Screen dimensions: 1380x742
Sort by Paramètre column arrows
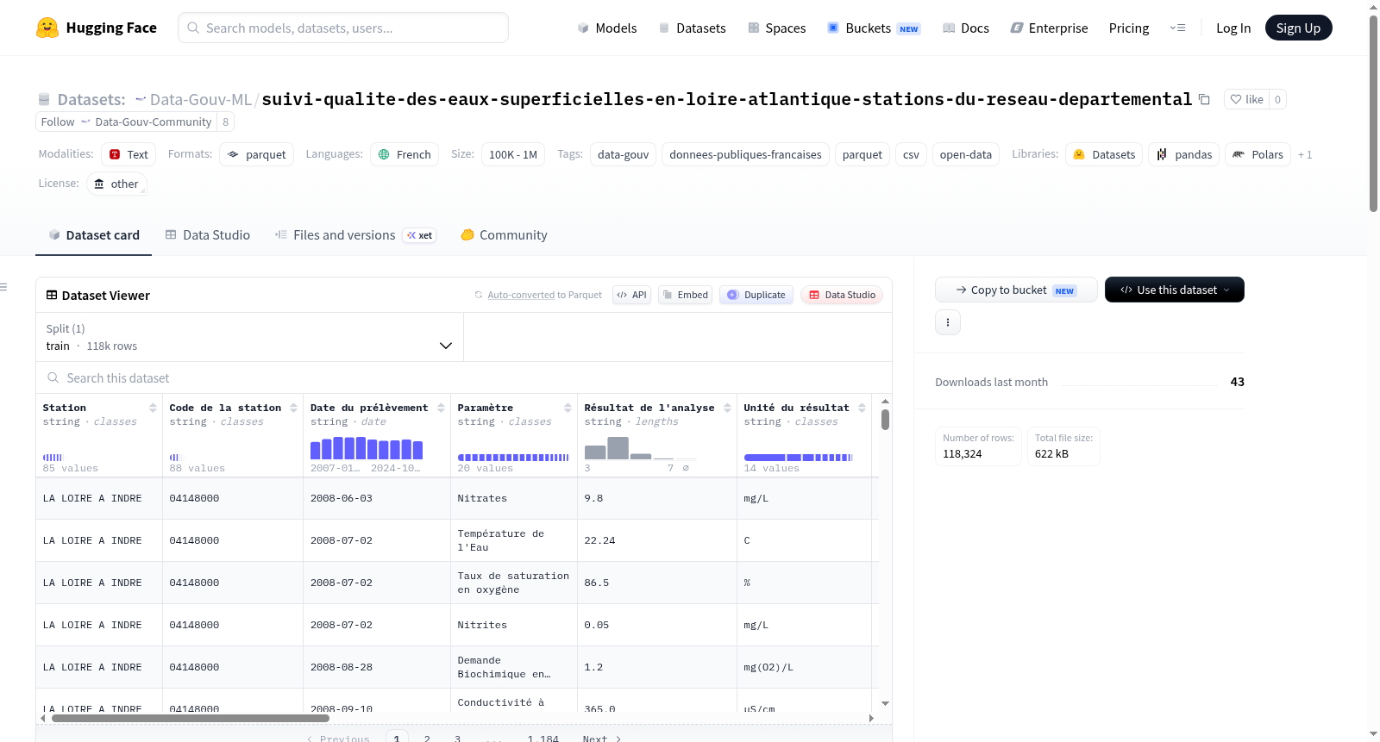coord(568,408)
